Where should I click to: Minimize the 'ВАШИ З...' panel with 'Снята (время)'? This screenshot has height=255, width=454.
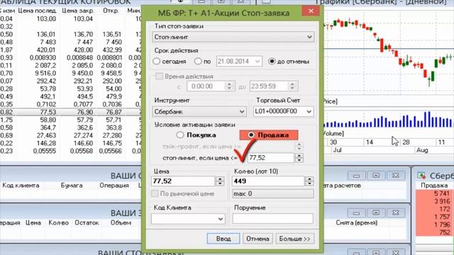pyautogui.click(x=356, y=212)
